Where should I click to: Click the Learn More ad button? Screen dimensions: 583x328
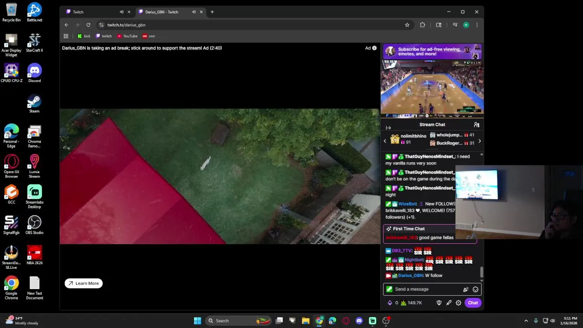coord(83,283)
